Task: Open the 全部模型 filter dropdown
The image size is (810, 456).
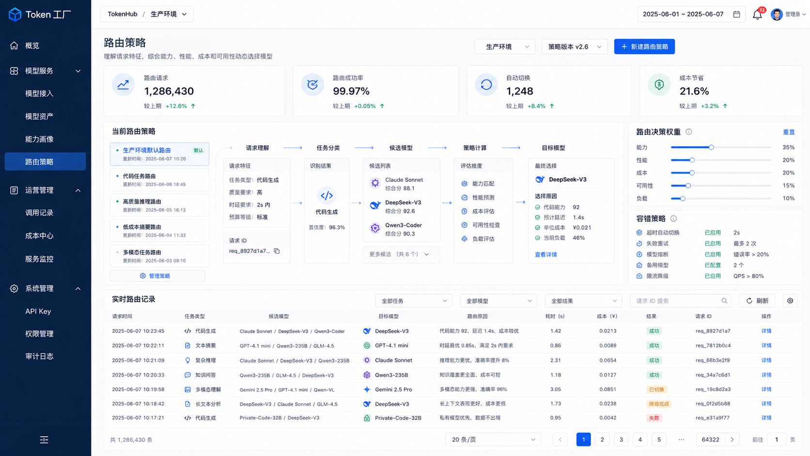Action: coord(498,301)
